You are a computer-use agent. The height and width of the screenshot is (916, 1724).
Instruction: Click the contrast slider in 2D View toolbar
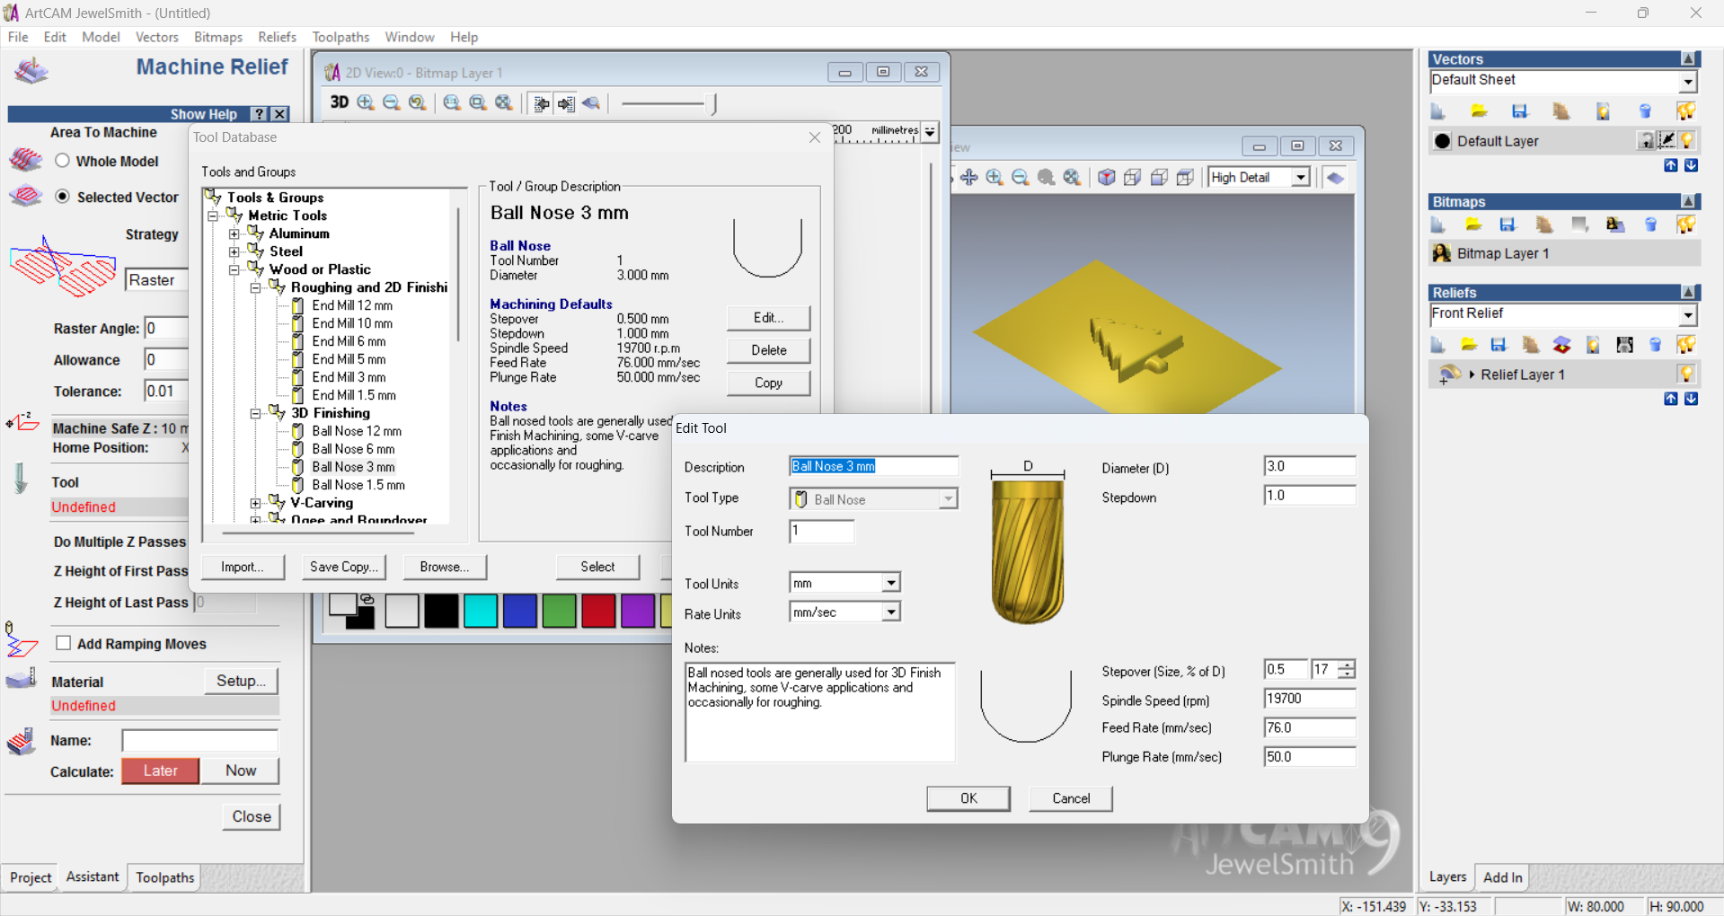(668, 103)
